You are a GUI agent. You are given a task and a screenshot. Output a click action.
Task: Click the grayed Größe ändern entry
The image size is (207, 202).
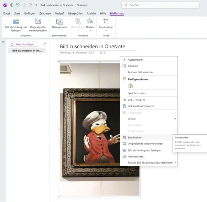click(x=149, y=131)
